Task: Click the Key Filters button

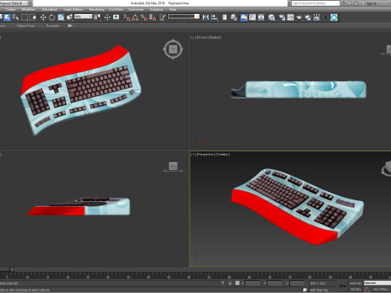Action: pos(381,290)
